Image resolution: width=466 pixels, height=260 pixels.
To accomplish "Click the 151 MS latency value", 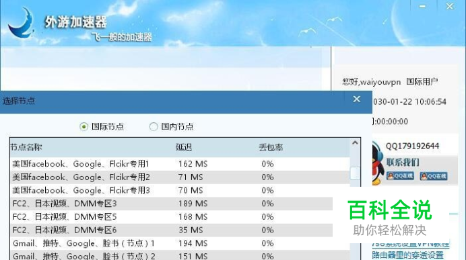I will 193,256.
